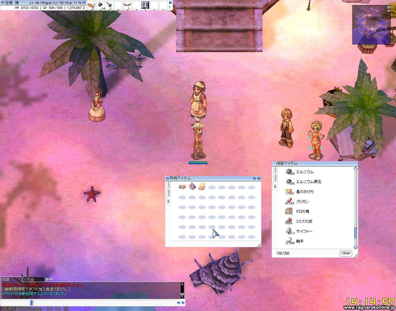The height and width of the screenshot is (311, 396).
Task: Select サイファー icon in storage
Action: tap(289, 231)
